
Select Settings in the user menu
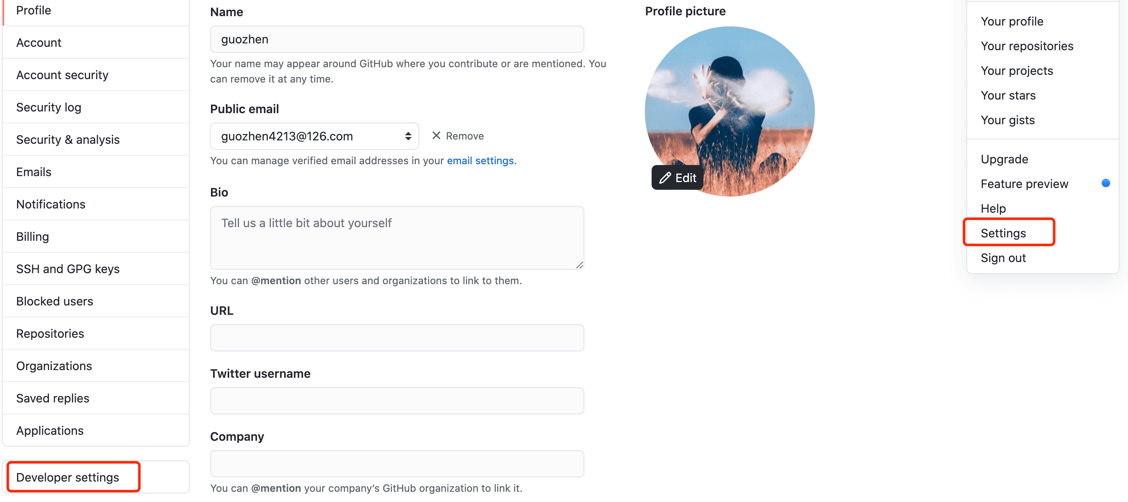[x=1003, y=233]
